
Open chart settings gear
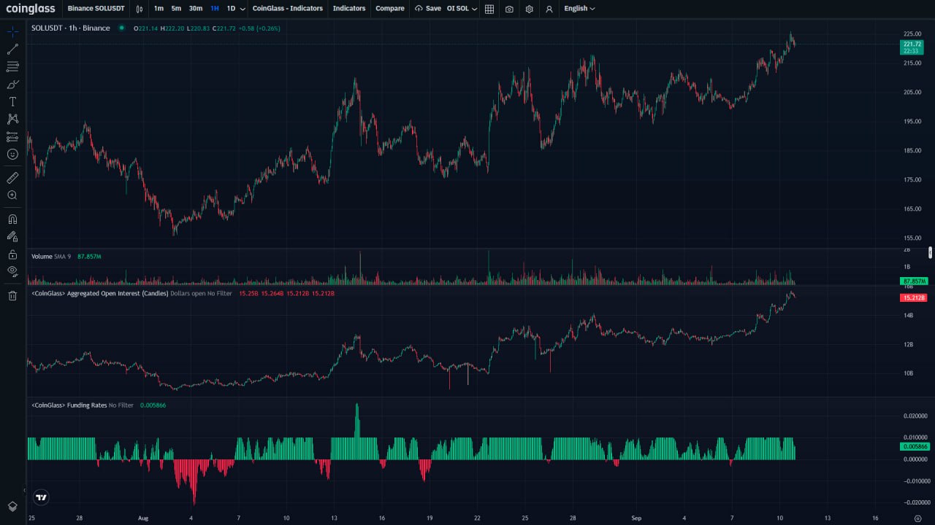tap(529, 9)
